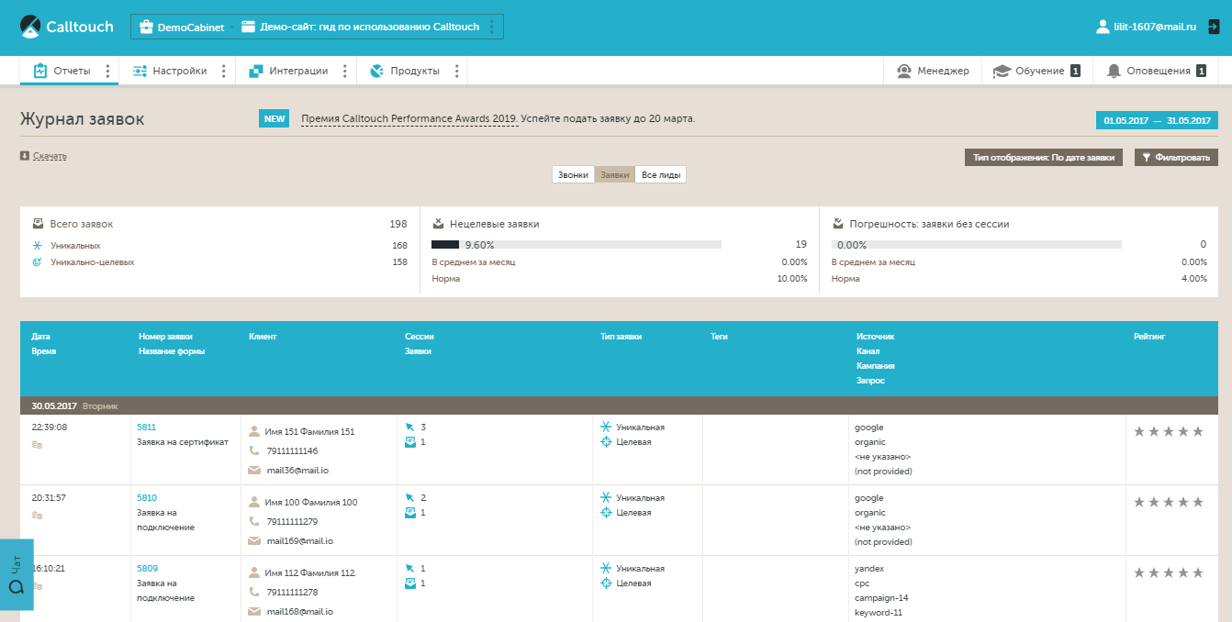The height and width of the screenshot is (622, 1232).
Task: Expand the Отчеты three-dot menu
Action: 107,71
